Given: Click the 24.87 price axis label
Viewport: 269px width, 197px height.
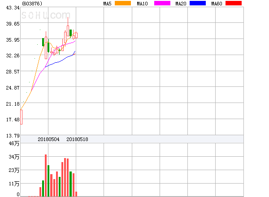Looking at the screenshot, I should point(13,88).
